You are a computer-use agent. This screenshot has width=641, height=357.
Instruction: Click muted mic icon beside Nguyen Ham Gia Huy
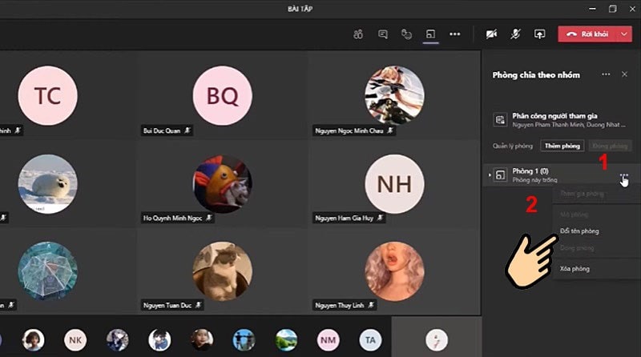point(380,218)
